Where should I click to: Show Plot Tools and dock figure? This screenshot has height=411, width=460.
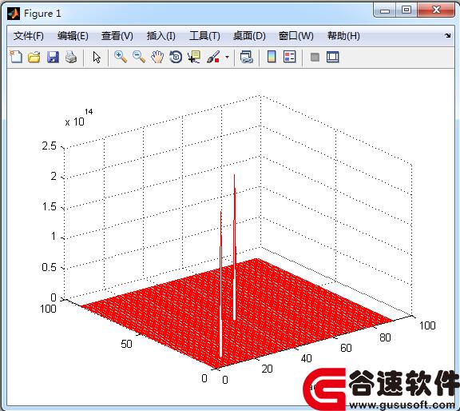(x=333, y=57)
